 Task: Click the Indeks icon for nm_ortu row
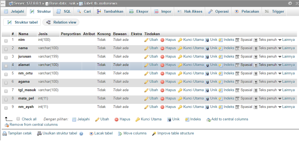point(221,74)
